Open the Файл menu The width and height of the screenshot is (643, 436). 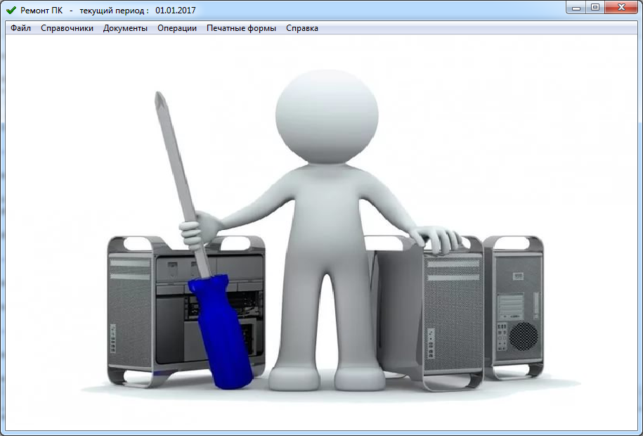click(20, 28)
